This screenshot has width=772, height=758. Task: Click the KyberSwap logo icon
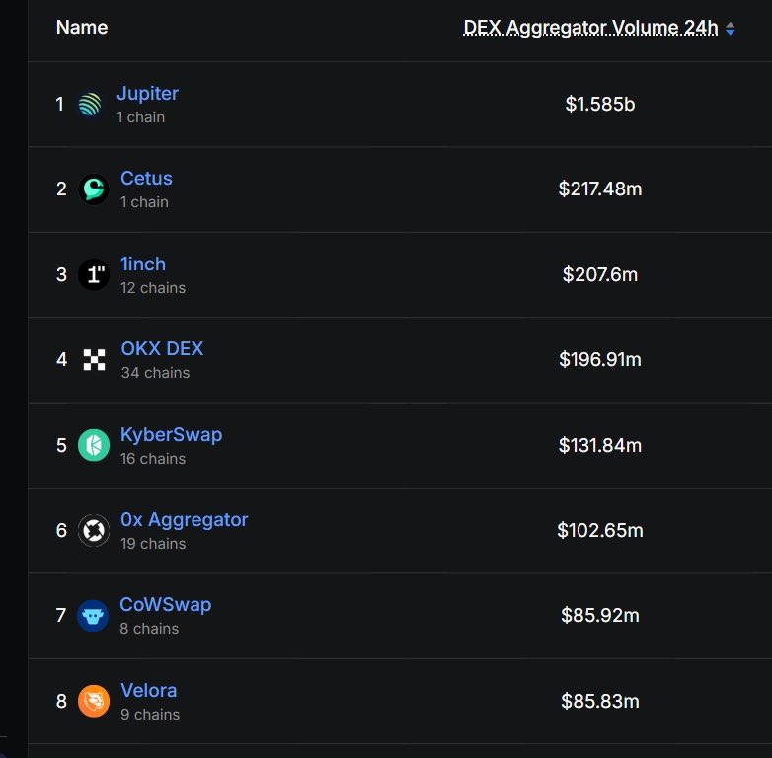[94, 445]
